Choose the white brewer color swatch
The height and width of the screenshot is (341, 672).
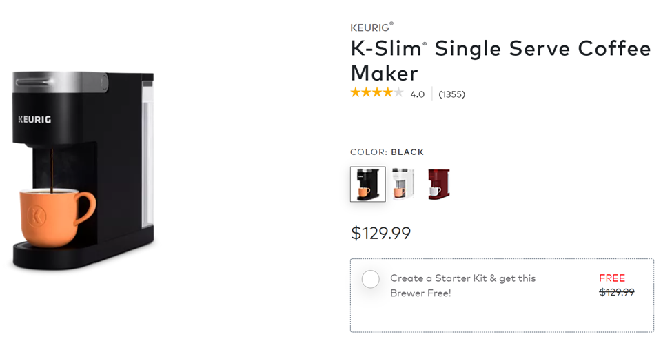tap(403, 184)
